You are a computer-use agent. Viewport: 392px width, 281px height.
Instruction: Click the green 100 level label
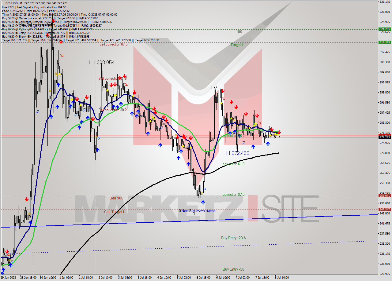[x=239, y=32]
